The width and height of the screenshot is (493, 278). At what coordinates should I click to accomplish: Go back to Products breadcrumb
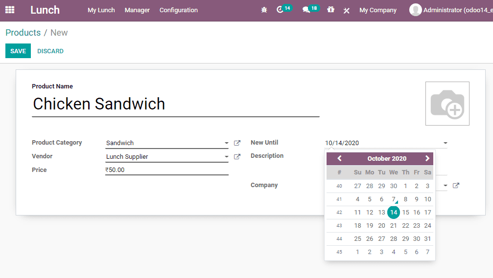tap(23, 33)
